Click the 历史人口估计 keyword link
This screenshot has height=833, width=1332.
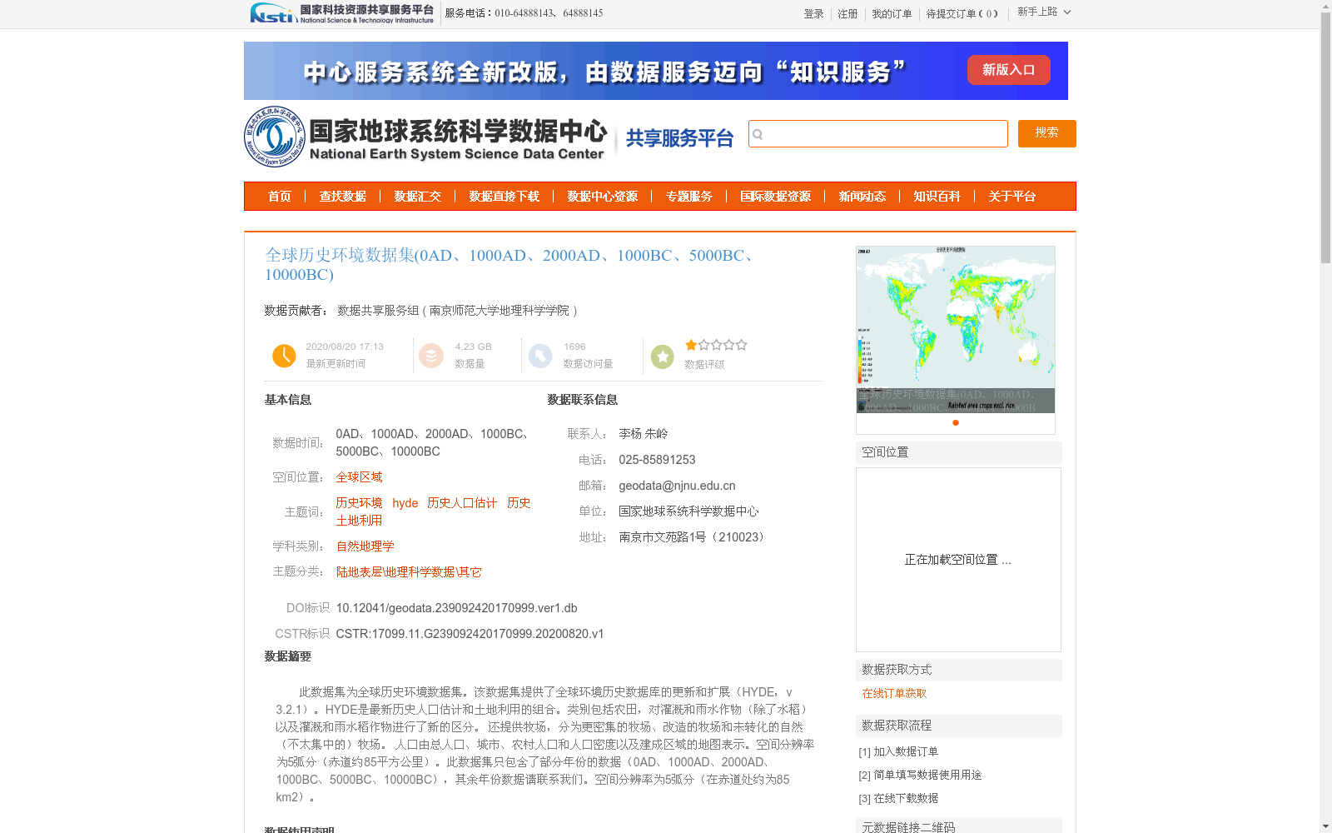[x=462, y=503]
